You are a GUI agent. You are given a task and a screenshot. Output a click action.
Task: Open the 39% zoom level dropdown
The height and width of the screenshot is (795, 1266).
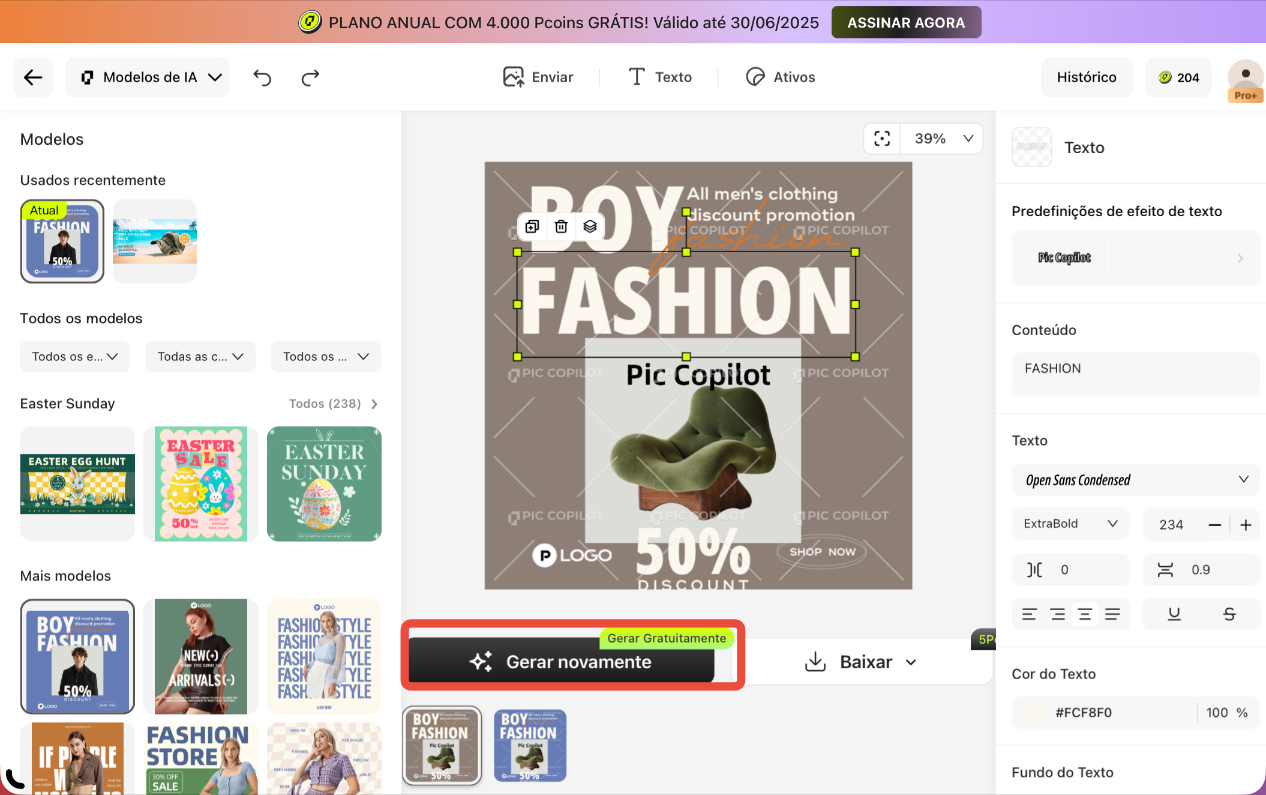coord(943,139)
